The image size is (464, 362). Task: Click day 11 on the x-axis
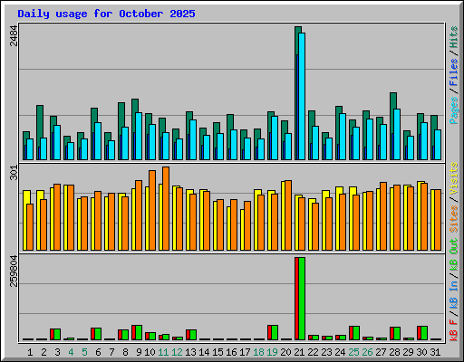point(163,352)
